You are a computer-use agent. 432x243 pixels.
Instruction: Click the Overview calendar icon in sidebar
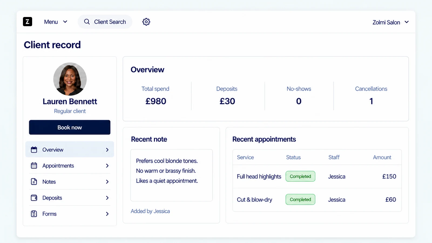tap(34, 150)
